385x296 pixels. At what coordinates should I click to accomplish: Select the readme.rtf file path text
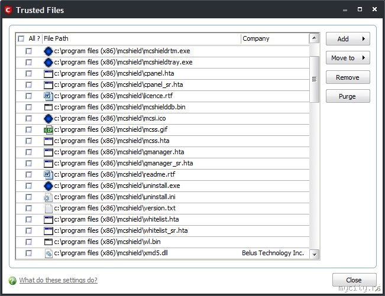click(114, 175)
